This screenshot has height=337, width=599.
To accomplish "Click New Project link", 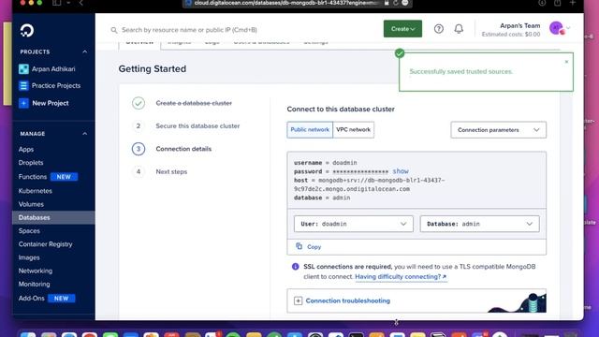I will (51, 103).
